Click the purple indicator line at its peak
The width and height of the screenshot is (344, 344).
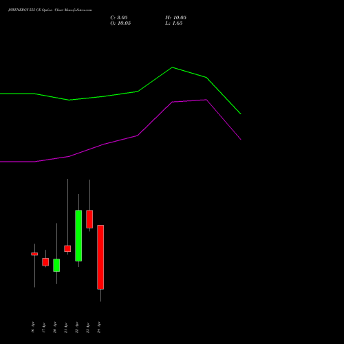pyautogui.click(x=206, y=100)
